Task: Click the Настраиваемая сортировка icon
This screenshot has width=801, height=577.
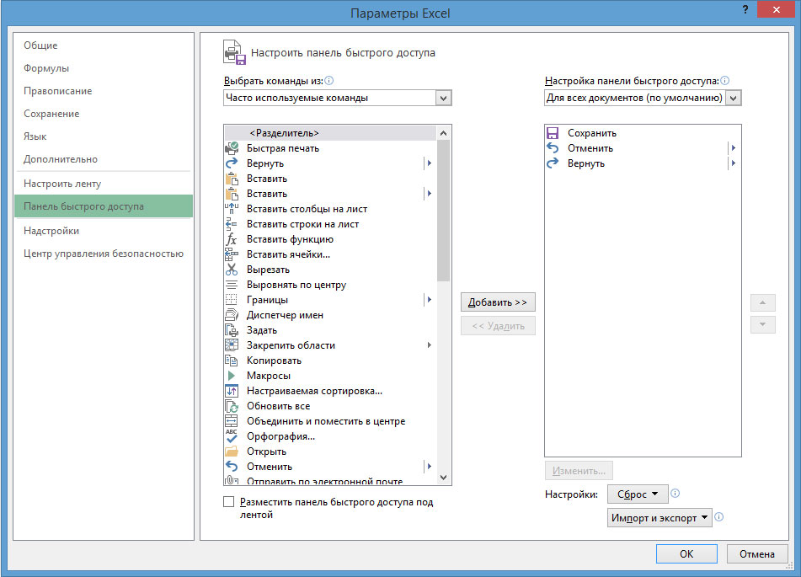Action: click(x=232, y=391)
